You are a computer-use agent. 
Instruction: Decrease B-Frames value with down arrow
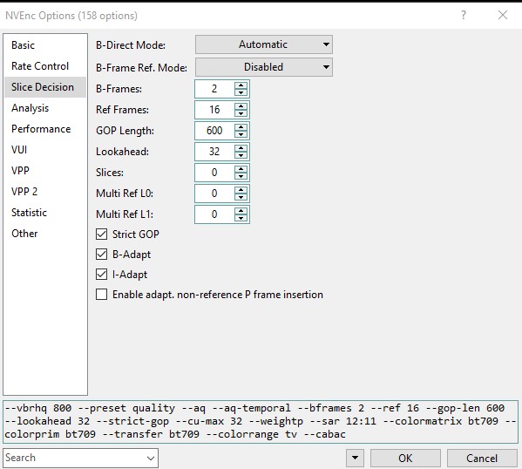pyautogui.click(x=241, y=92)
